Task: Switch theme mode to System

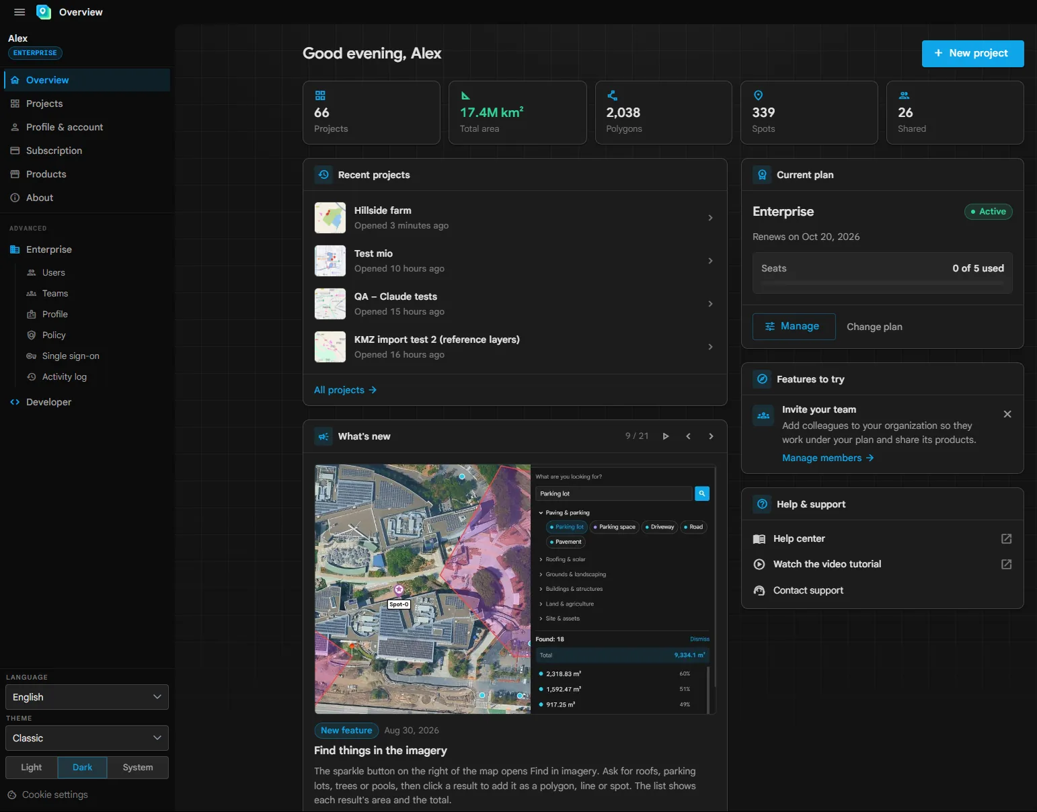Action: (138, 768)
